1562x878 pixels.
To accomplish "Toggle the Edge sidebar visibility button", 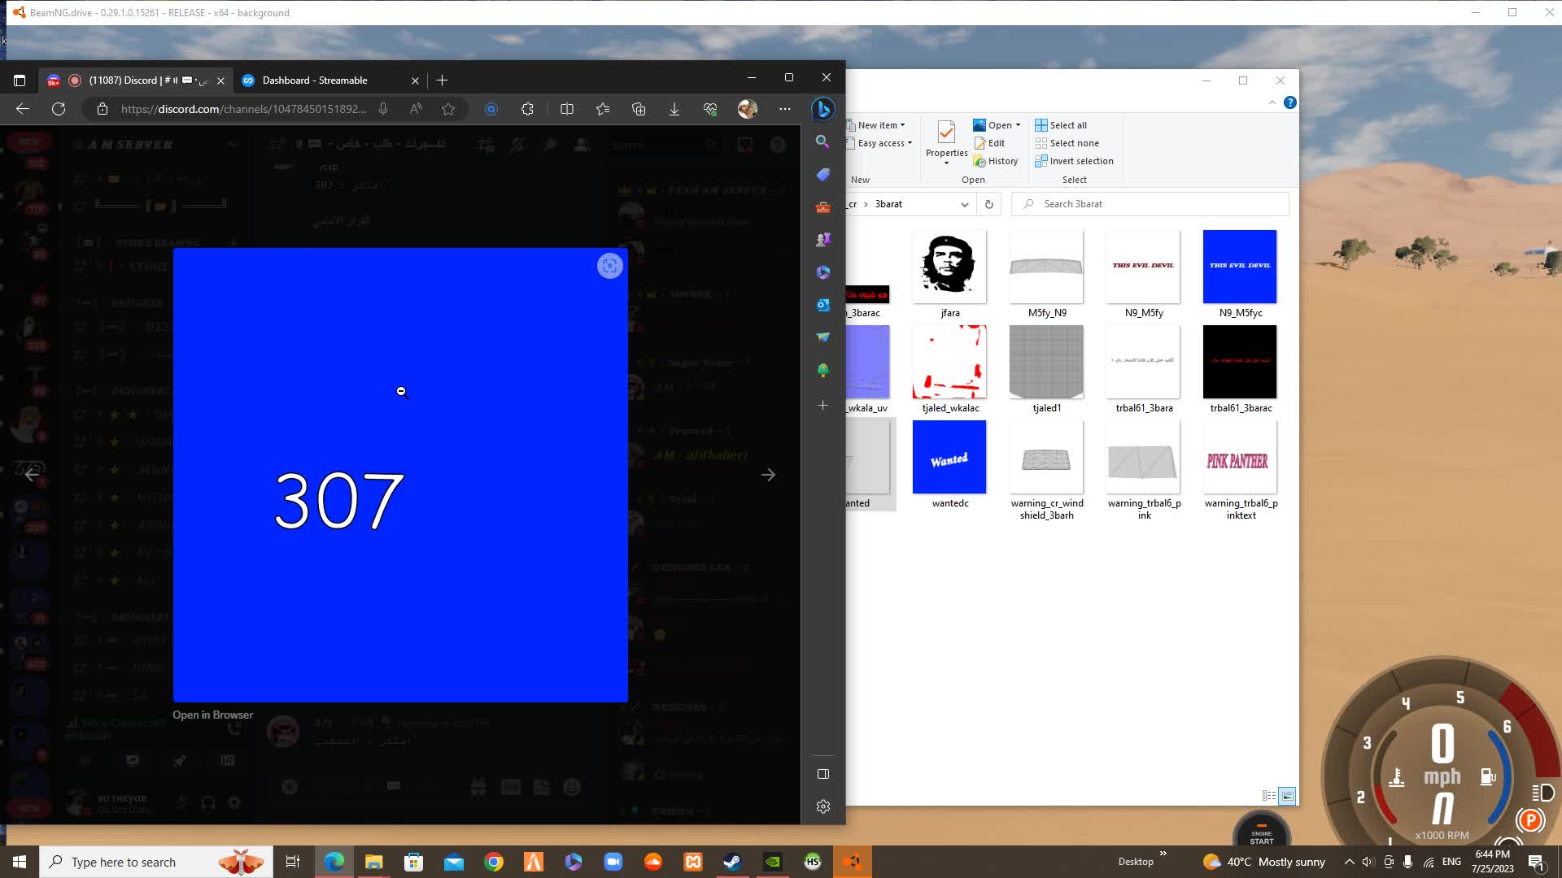I will [822, 774].
